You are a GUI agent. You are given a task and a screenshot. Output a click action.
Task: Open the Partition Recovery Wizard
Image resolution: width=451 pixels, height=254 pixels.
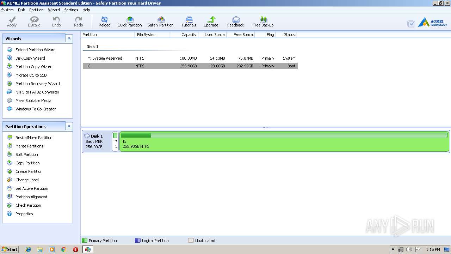(x=37, y=84)
